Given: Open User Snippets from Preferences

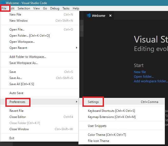Looking at the screenshot, I should (97, 126).
